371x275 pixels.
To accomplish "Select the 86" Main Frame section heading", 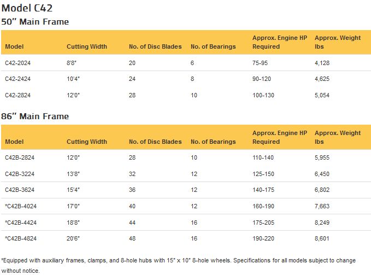I will (x=35, y=116).
